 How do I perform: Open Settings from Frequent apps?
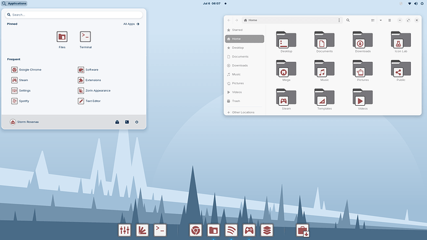coord(21,90)
